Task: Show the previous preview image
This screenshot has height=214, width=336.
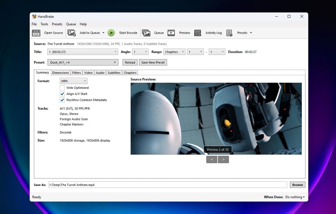Action: click(212, 159)
